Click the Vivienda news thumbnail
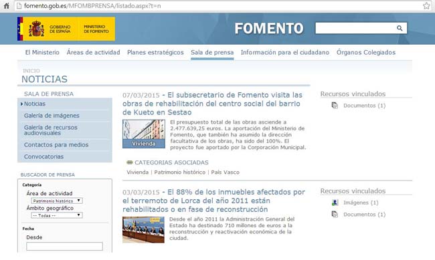Image resolution: width=435 pixels, height=260 pixels. coord(144,134)
